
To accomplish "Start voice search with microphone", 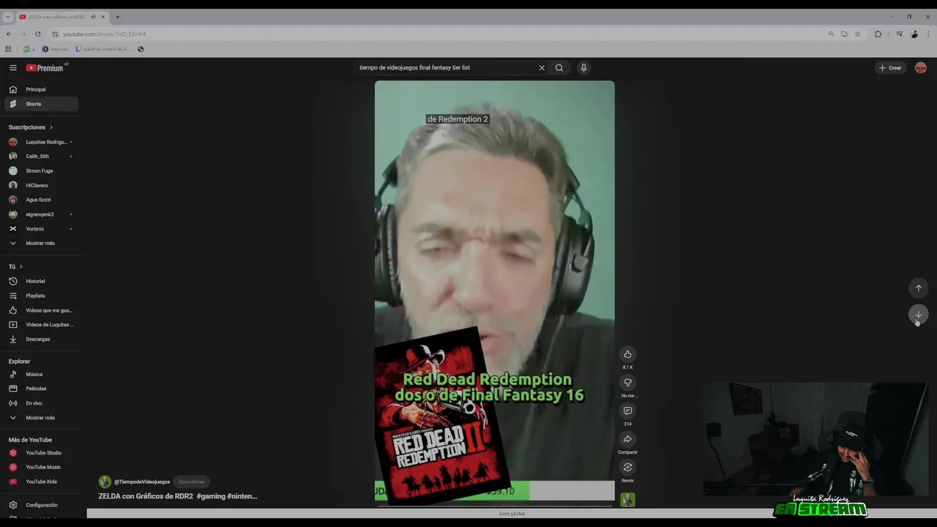I will pos(583,67).
